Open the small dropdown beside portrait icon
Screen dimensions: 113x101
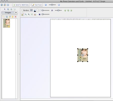click(x=37, y=11)
